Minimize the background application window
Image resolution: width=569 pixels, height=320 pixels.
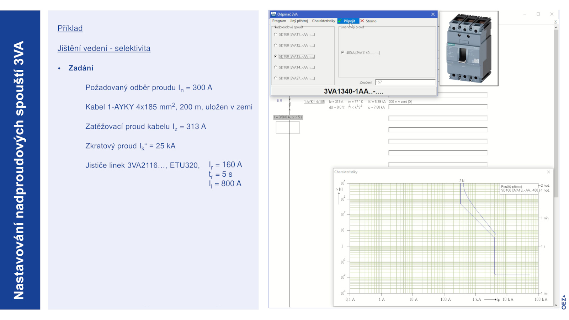(x=525, y=14)
